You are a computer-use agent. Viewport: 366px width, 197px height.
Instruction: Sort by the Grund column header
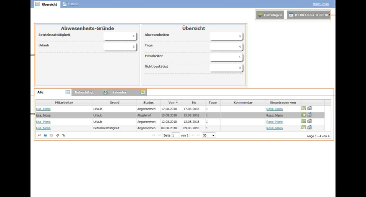(x=115, y=102)
